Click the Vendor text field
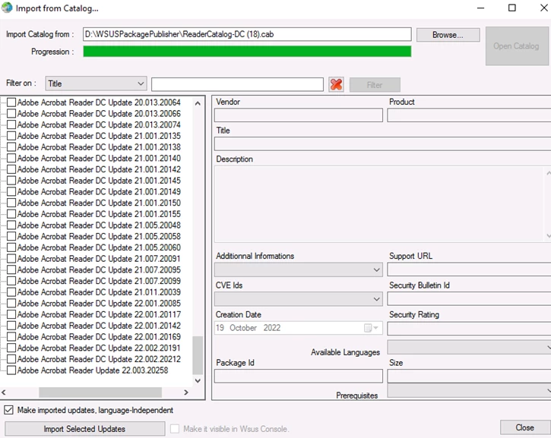Viewport: 551px width, 438px height. click(x=299, y=115)
